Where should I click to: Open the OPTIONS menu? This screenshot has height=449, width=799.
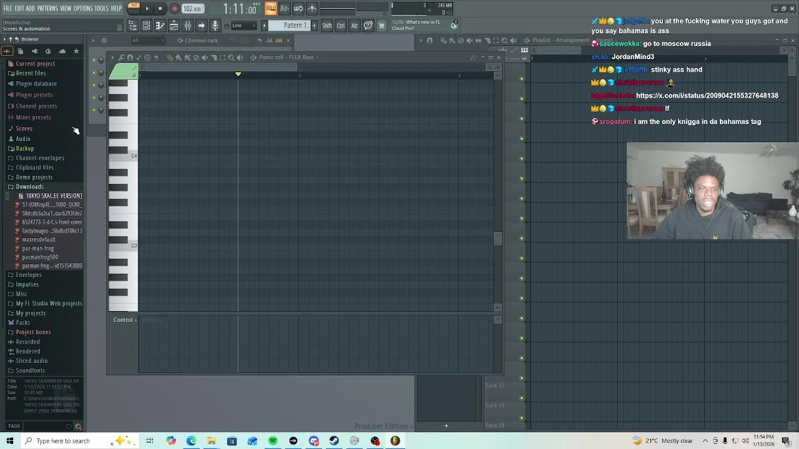pyautogui.click(x=83, y=8)
